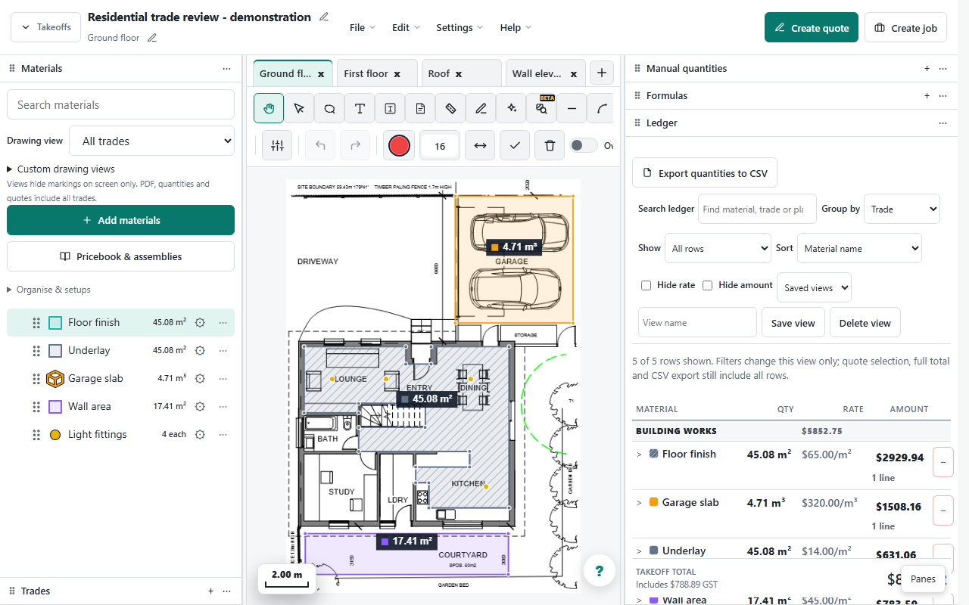Open the sliders adjustment settings icon

click(x=277, y=145)
